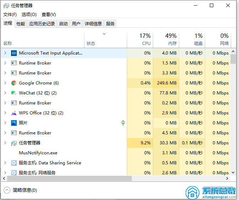Switch to the 服务 tab

tap(110, 24)
